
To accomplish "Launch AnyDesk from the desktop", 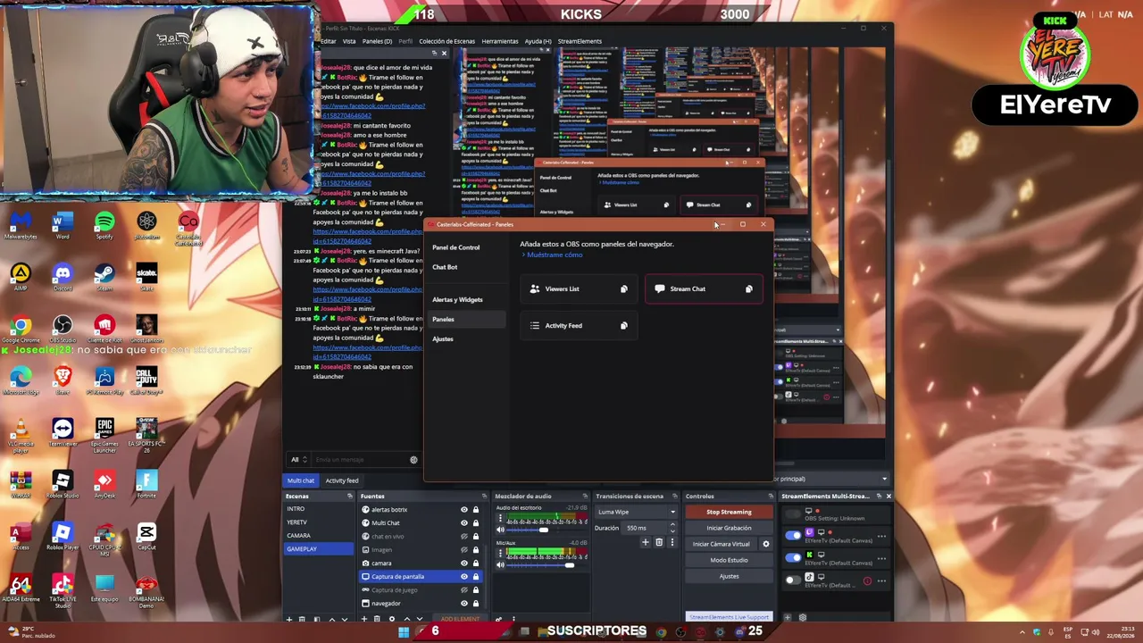I will (104, 485).
